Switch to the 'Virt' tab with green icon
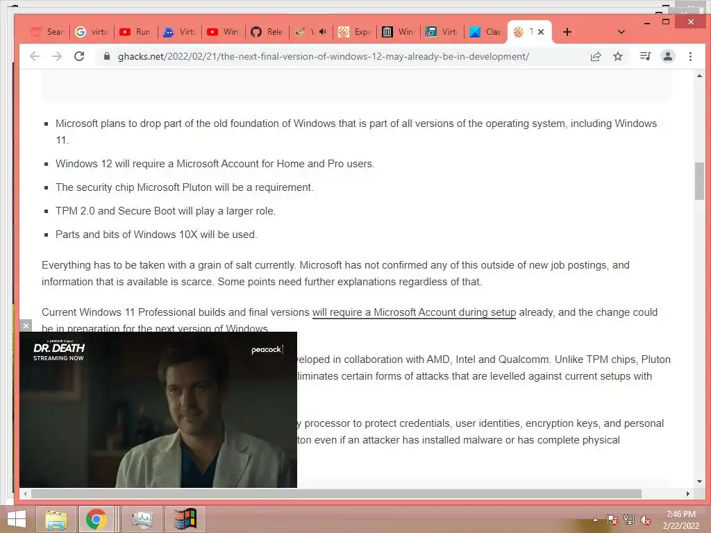Screen dimensions: 711x533 [x=442, y=32]
